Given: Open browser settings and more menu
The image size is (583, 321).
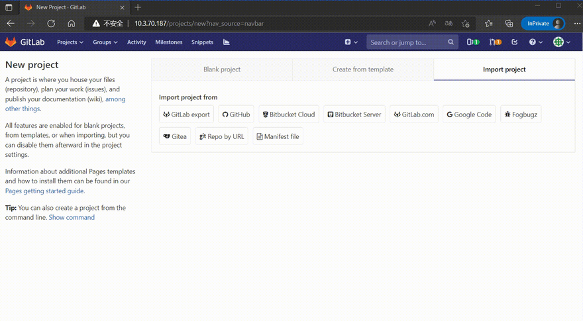Looking at the screenshot, I should [577, 23].
